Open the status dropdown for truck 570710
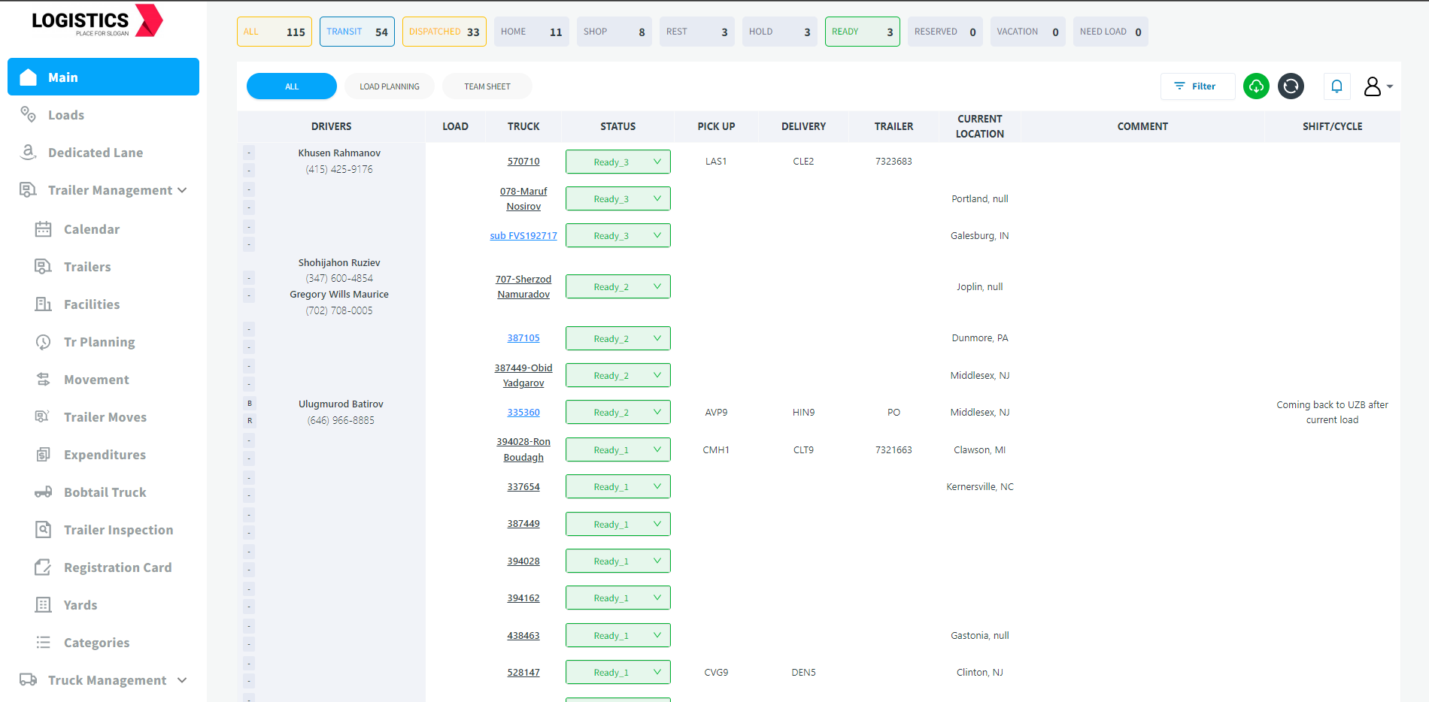Screen dimensions: 1429x702 pyautogui.click(x=617, y=162)
